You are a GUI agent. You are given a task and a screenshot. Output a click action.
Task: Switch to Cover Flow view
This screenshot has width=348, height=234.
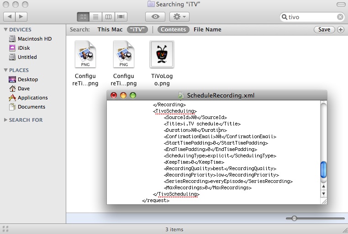click(x=121, y=17)
